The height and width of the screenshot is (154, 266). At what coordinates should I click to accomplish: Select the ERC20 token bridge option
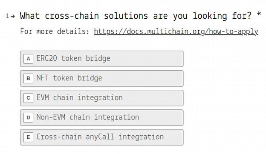pos(102,59)
